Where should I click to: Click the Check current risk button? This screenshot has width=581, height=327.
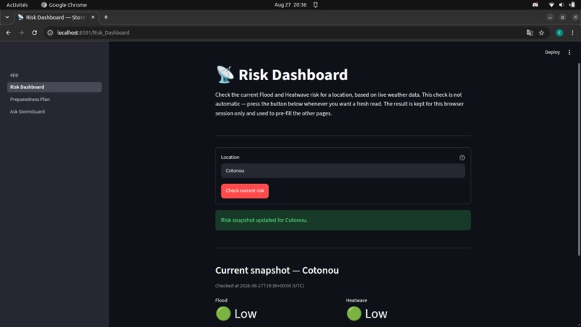(245, 191)
